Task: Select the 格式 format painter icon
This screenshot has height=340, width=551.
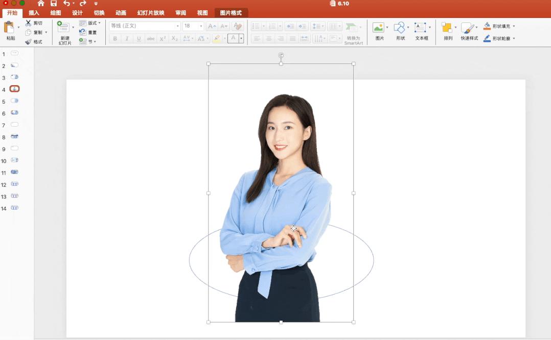Action: click(36, 42)
